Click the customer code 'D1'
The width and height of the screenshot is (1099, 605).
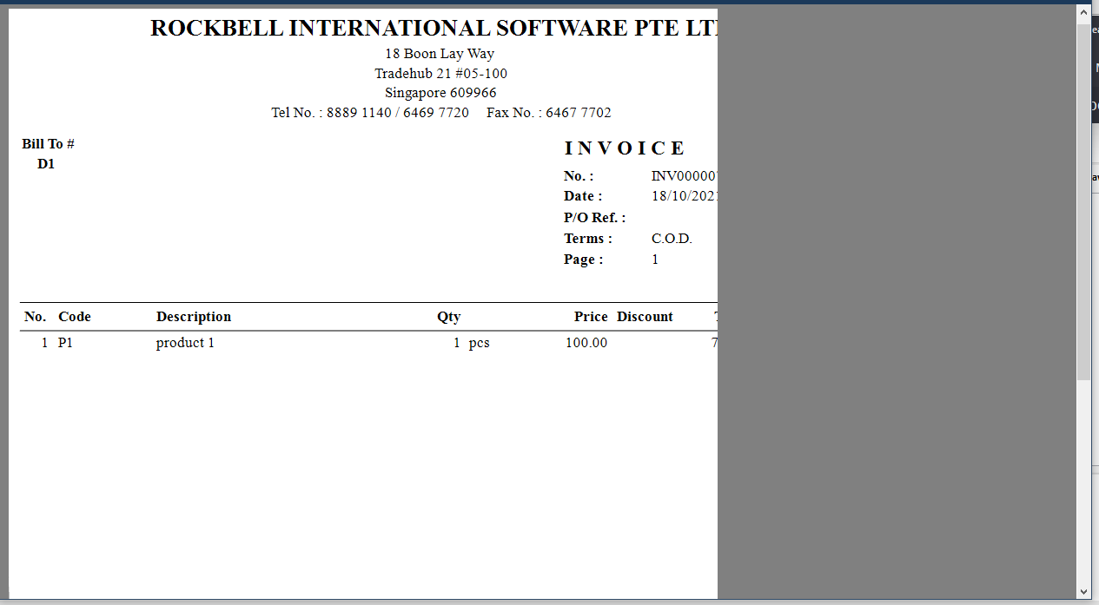(x=46, y=164)
